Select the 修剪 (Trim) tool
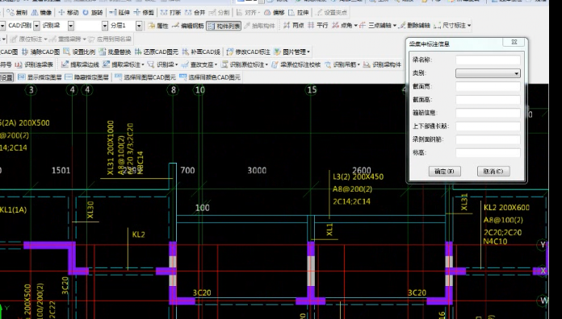 coord(144,13)
